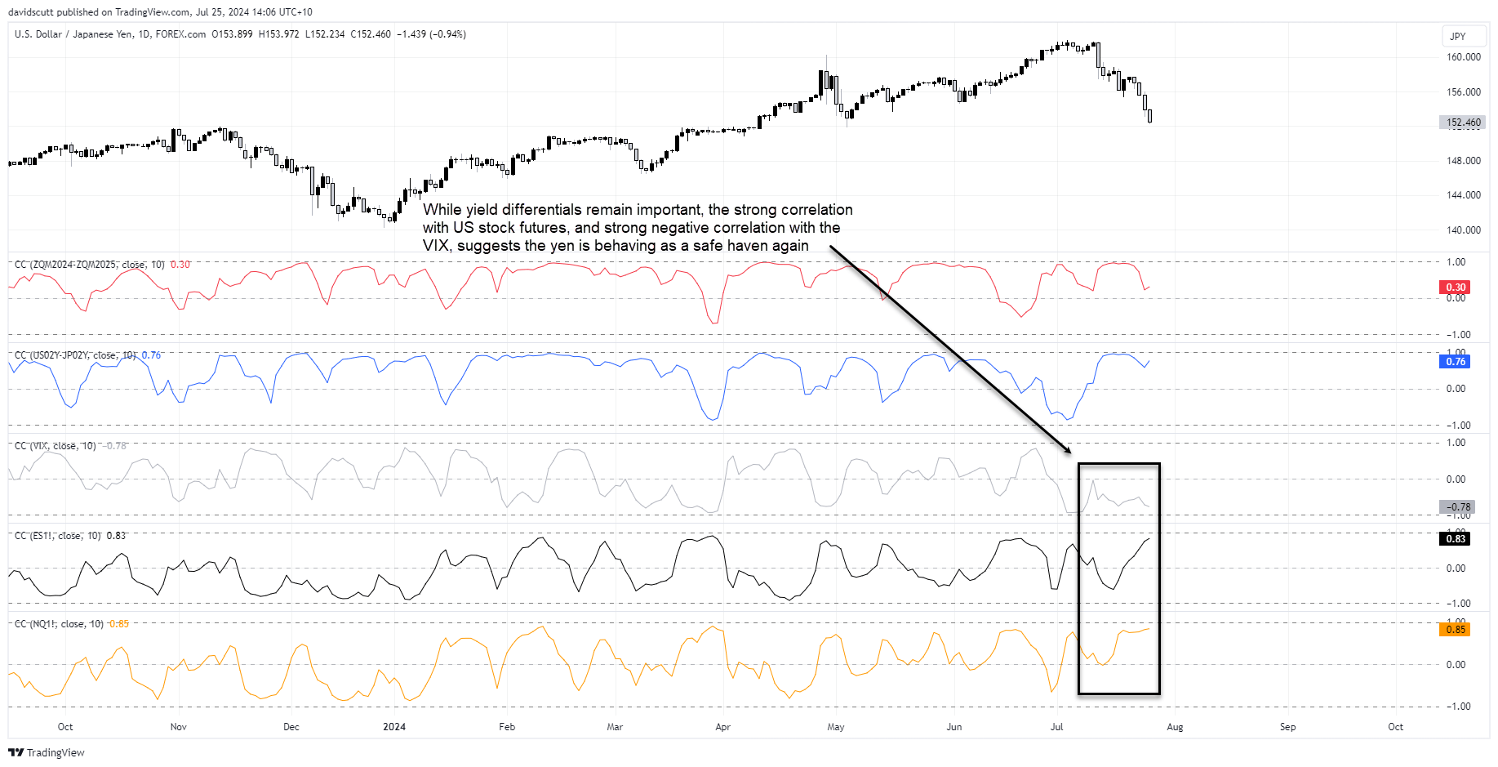Click the Oct label following Sep on time axis

[x=1396, y=727]
